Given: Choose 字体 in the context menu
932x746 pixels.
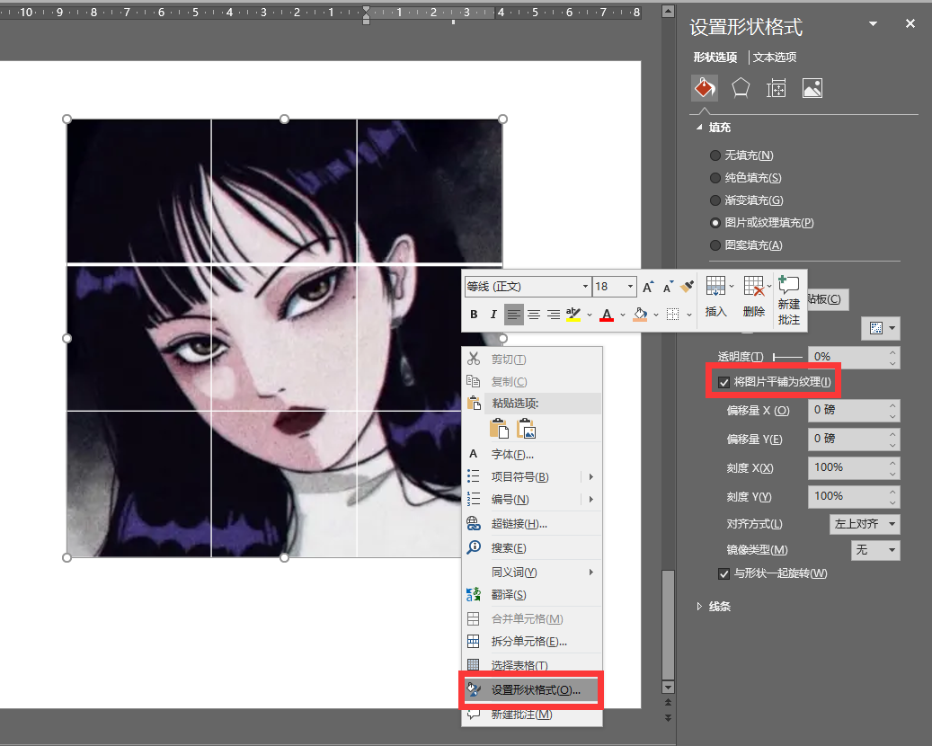Looking at the screenshot, I should tap(532, 454).
